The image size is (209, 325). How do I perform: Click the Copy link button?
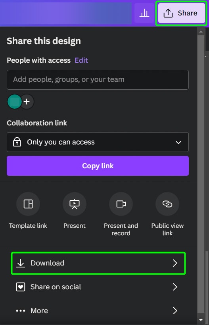click(x=98, y=166)
